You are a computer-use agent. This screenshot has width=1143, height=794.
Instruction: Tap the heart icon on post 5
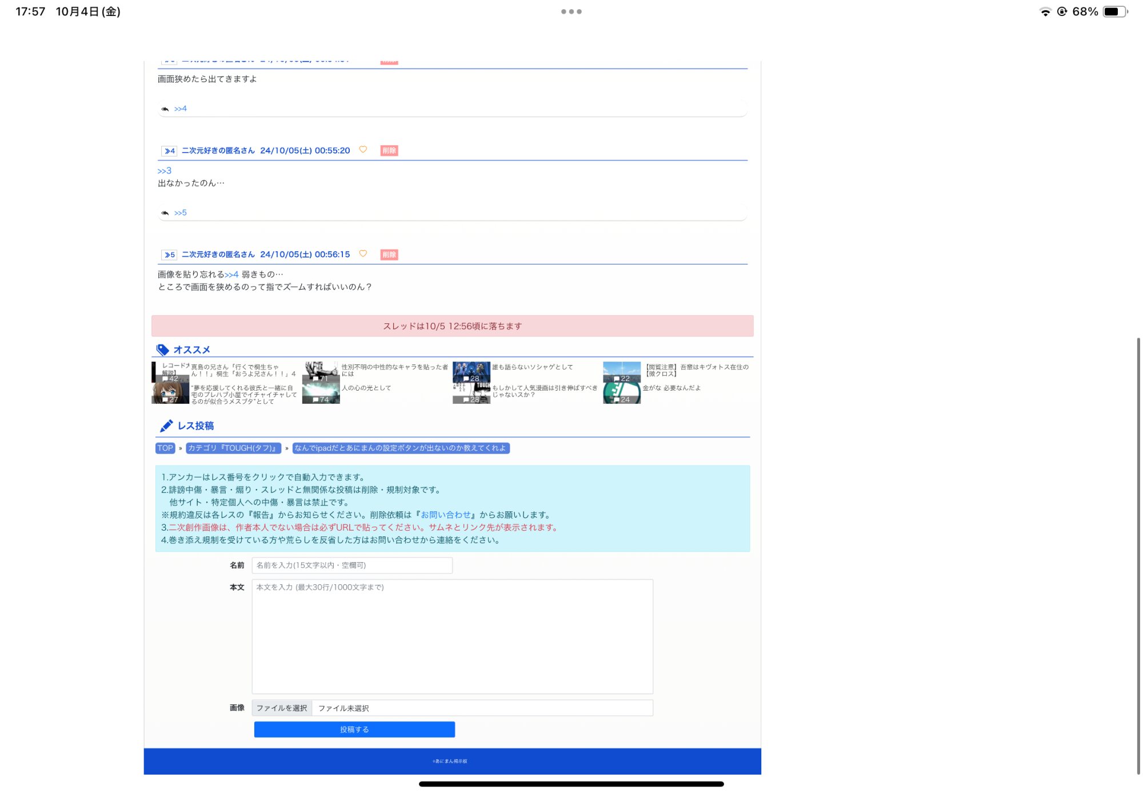tap(363, 254)
